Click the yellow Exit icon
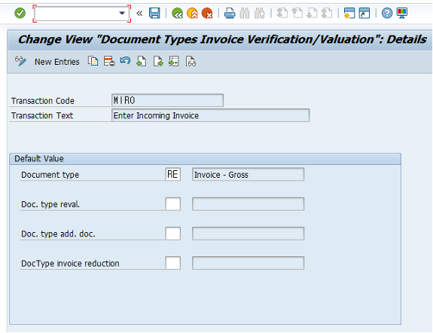Image resolution: width=433 pixels, height=333 pixels. point(192,13)
